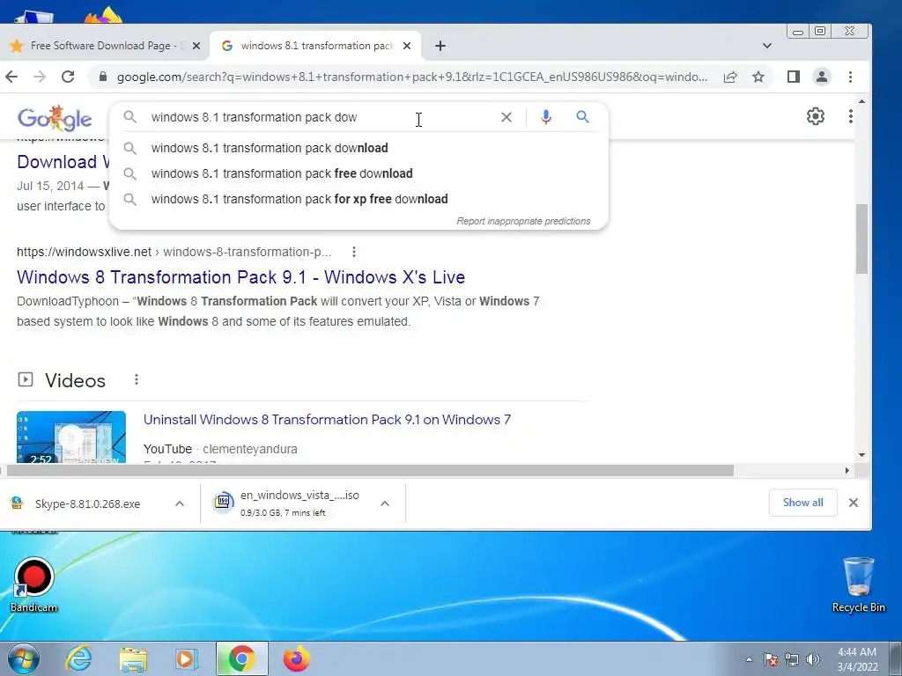Open a new Chrome tab
Viewport: 902px width, 676px height.
(x=440, y=46)
